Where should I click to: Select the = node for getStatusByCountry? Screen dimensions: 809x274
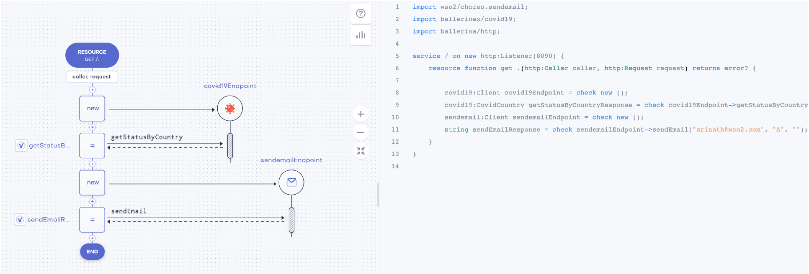point(93,146)
